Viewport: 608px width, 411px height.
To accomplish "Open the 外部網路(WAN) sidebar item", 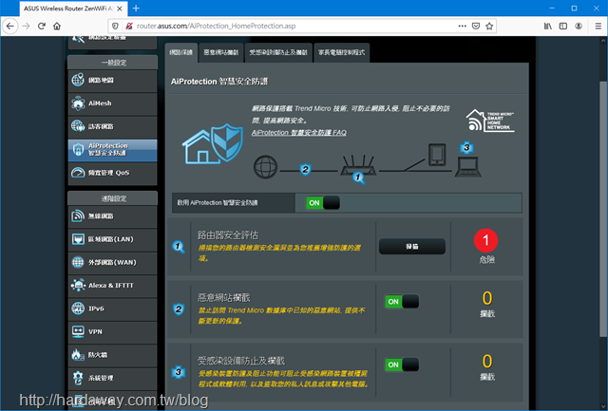I will [x=112, y=263].
